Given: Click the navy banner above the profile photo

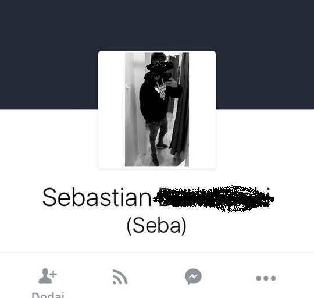Looking at the screenshot, I should click(157, 25).
